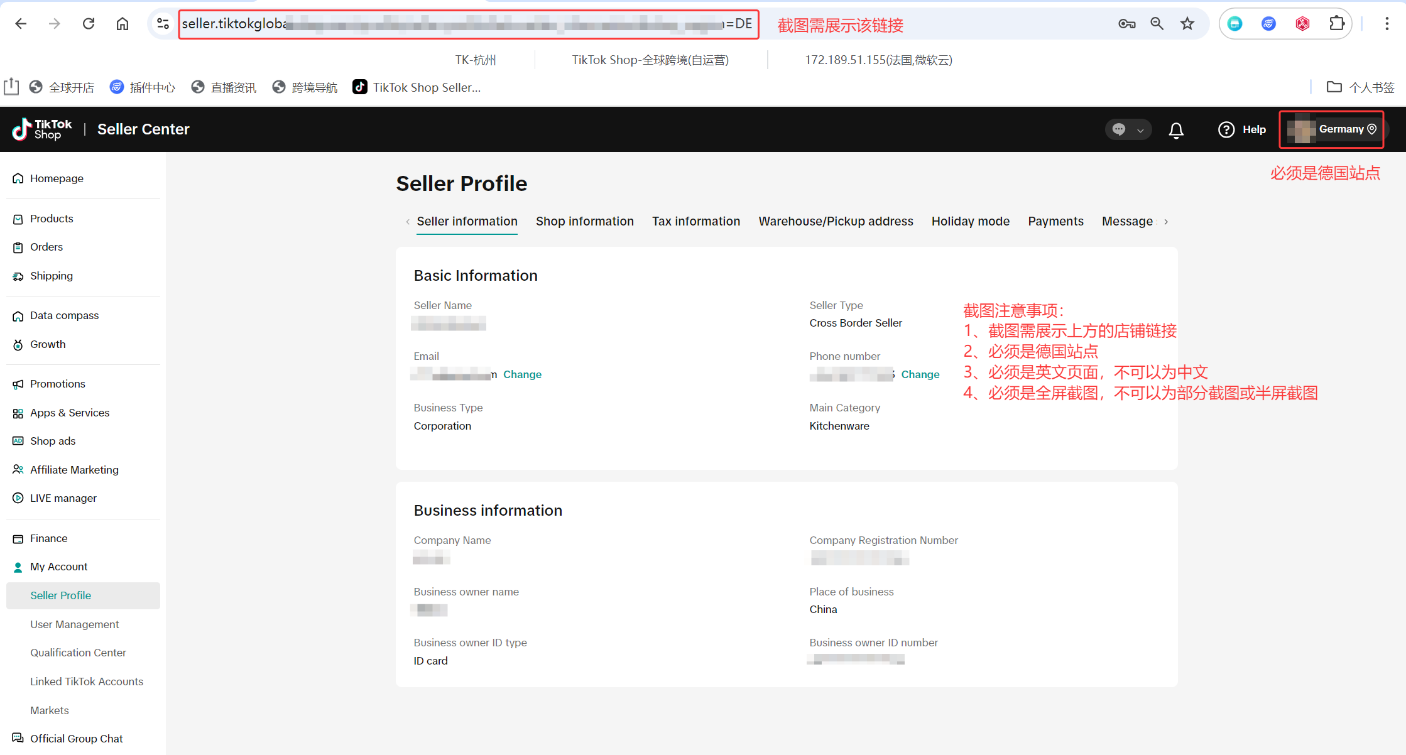Select the Seller information tab
Image resolution: width=1406 pixels, height=755 pixels.
coord(467,221)
